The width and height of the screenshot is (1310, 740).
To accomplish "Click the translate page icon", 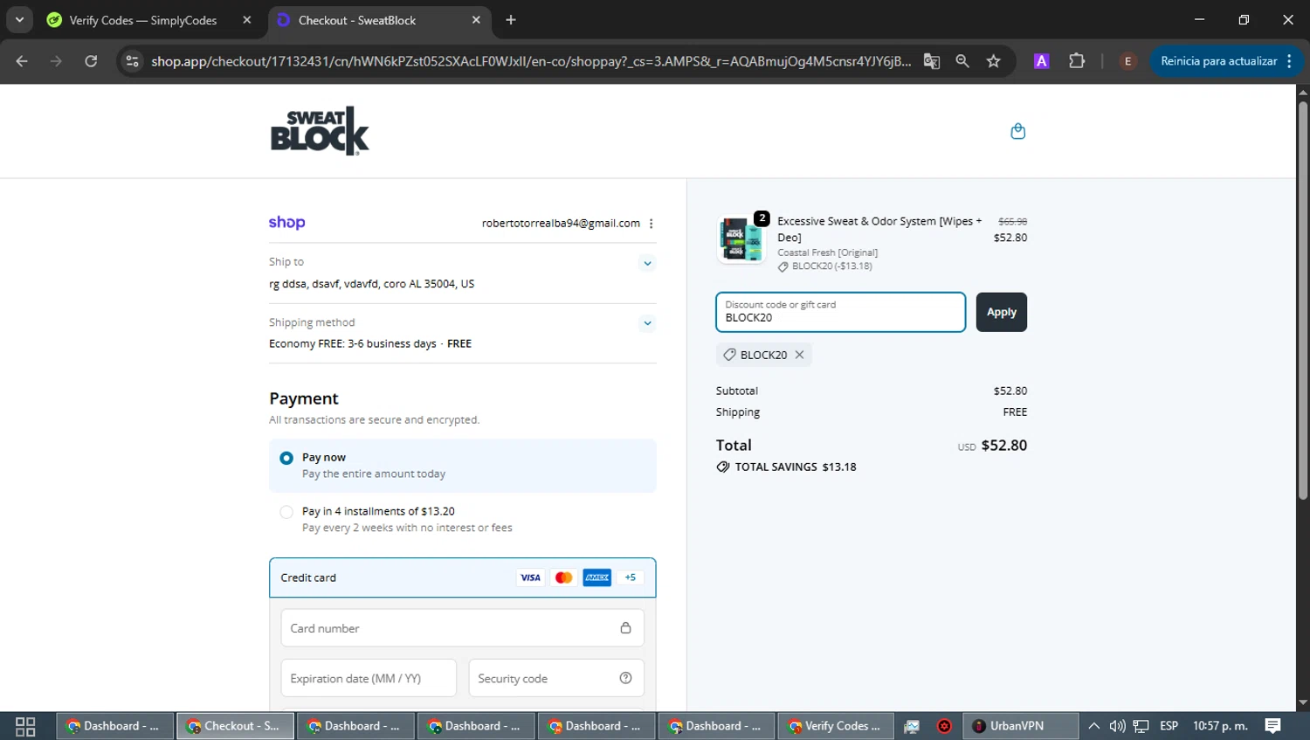I will 932,61.
